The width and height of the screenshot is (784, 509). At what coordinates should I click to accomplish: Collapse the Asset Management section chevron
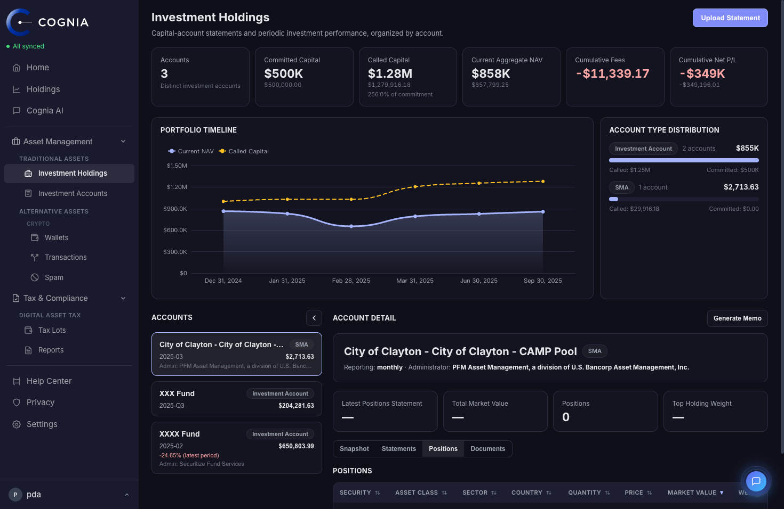[x=123, y=142]
